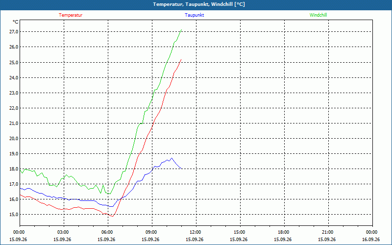Click the 03:00 time axis label
This screenshot has height=245, width=392.
click(x=64, y=232)
